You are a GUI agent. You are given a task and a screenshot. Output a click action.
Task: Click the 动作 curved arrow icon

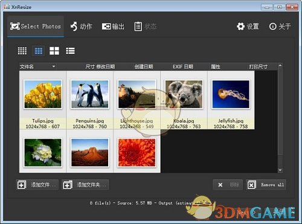[x=74, y=27]
